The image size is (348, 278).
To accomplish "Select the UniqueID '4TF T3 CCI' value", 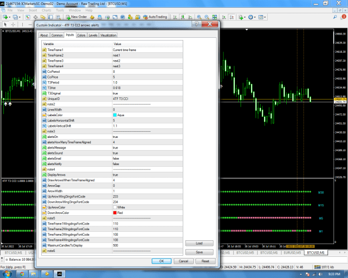I will tap(148, 98).
